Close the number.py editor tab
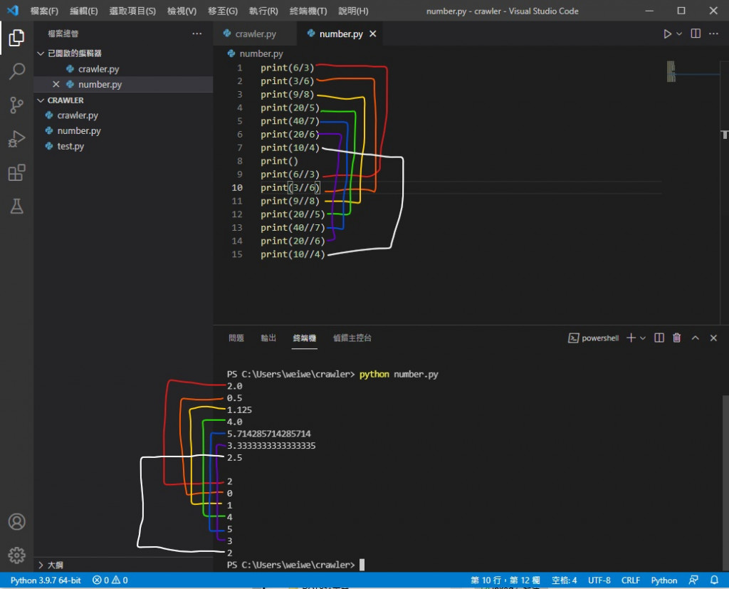Viewport: 729px width, 589px height. pyautogui.click(x=372, y=34)
